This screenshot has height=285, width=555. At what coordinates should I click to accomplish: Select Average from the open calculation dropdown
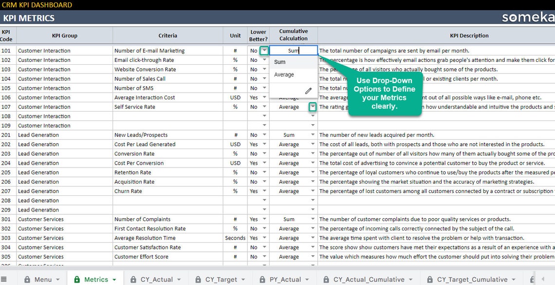pyautogui.click(x=284, y=75)
